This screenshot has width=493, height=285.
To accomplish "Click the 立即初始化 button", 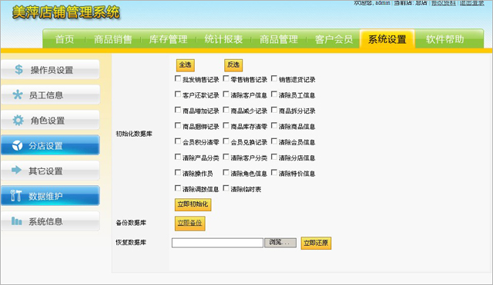I will pyautogui.click(x=193, y=204).
